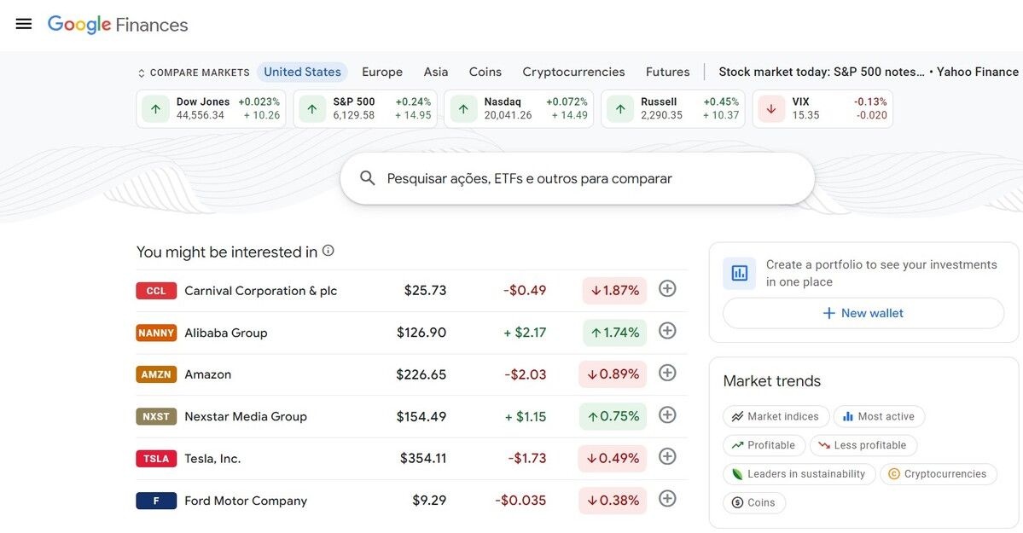Select the Futures tab
Image resolution: width=1023 pixels, height=533 pixels.
point(667,72)
